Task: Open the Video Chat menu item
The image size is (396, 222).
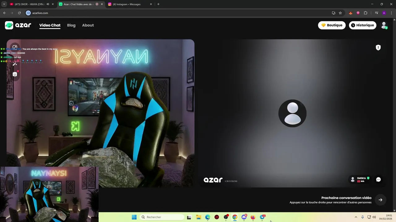Action: 50,25
